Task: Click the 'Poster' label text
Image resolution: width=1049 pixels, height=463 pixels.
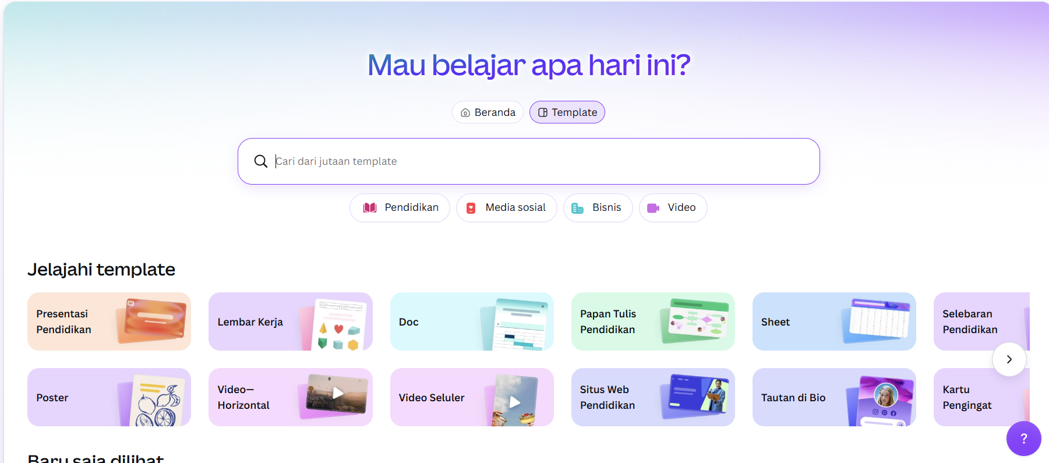Action: point(52,398)
